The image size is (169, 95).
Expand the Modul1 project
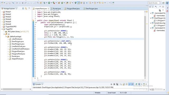(x=2, y=12)
